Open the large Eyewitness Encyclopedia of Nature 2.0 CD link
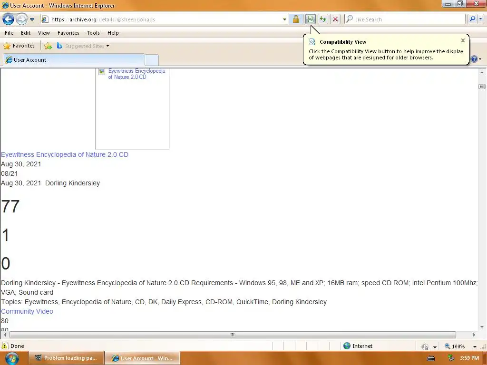Screen dimensions: 487x365 [x=65, y=154]
